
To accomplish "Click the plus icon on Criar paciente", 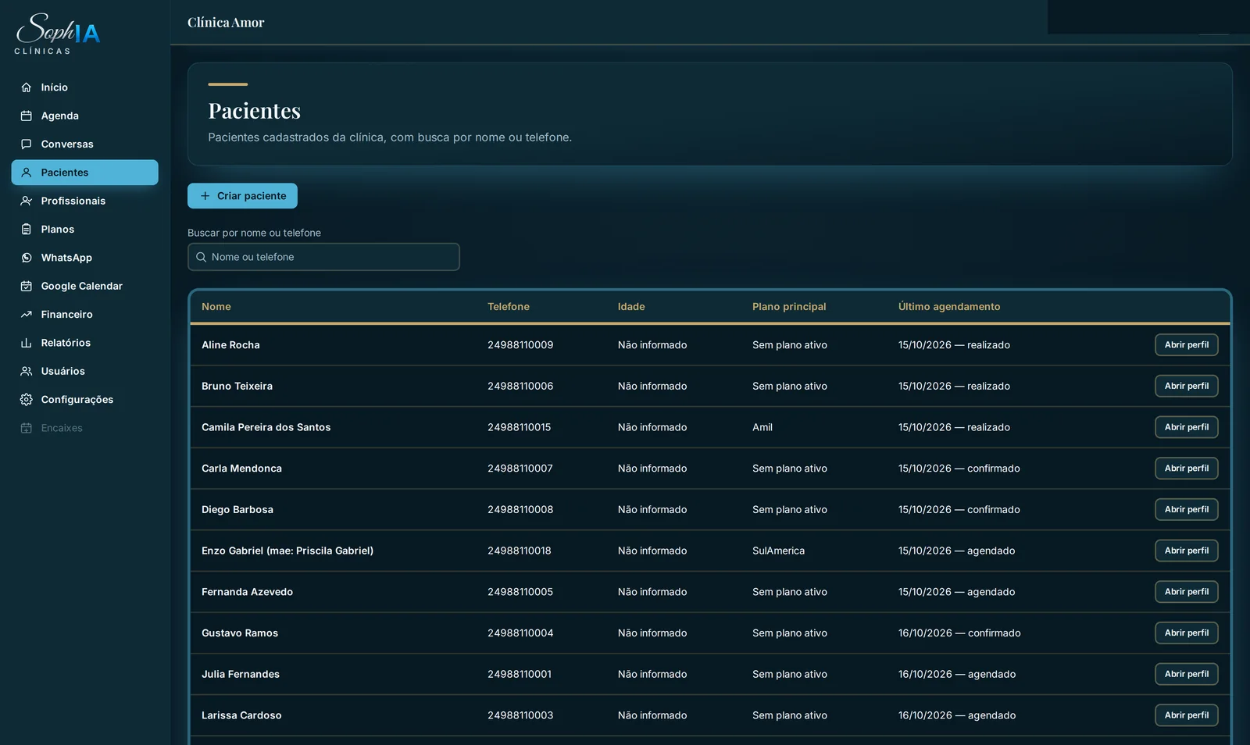I will pyautogui.click(x=205, y=196).
